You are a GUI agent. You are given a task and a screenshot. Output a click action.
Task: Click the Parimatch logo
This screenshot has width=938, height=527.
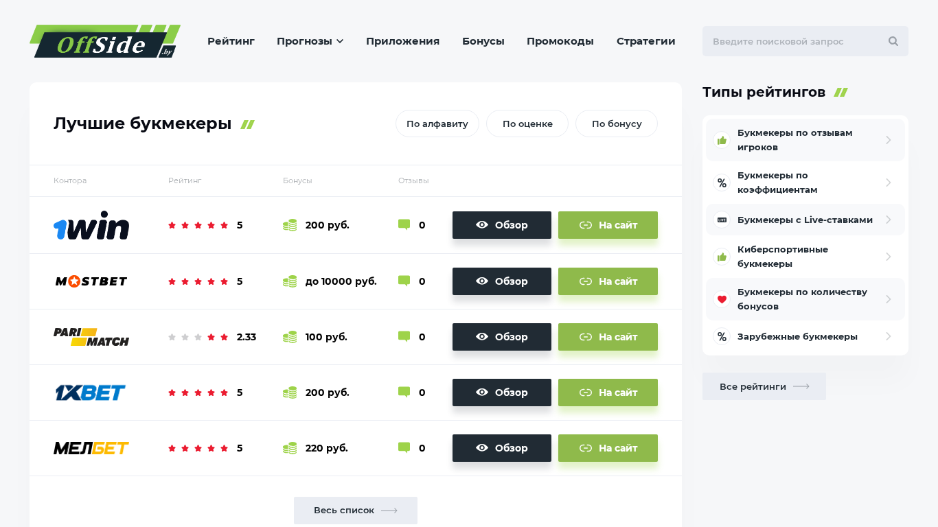(x=91, y=337)
